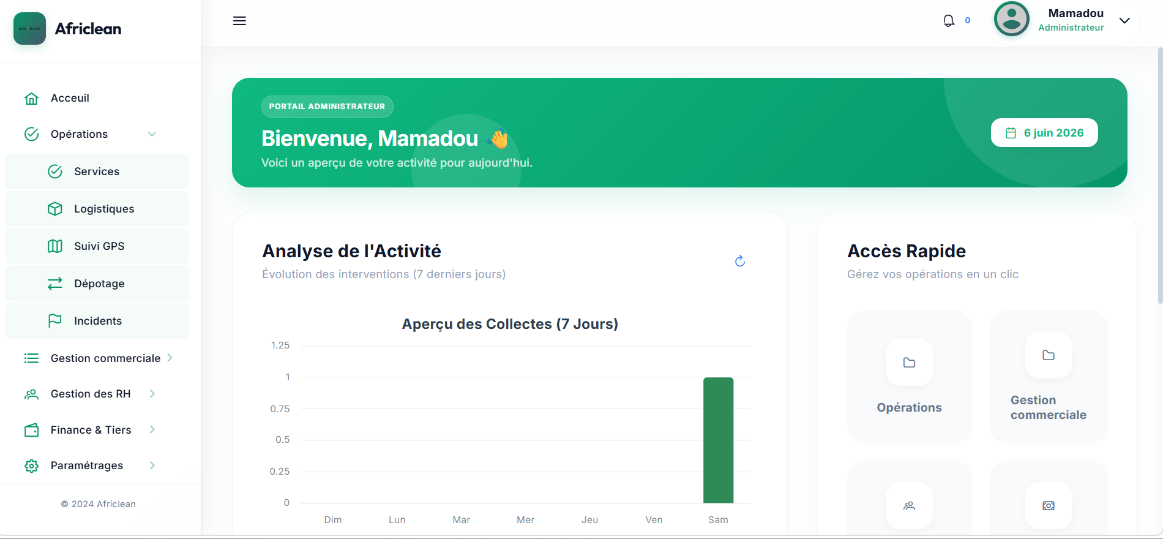Click the Sam axis label
This screenshot has width=1163, height=539.
(718, 520)
